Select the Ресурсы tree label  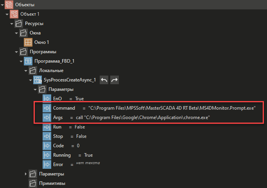click(34, 23)
